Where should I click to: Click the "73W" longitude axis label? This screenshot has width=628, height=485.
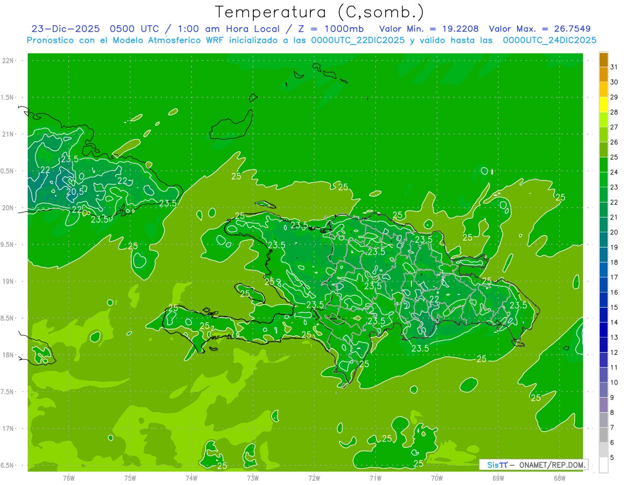click(253, 478)
